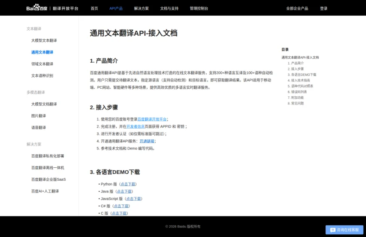
Task: Jump to 通用文本翻译API-接入文档 in 目录
Action: 300,57
